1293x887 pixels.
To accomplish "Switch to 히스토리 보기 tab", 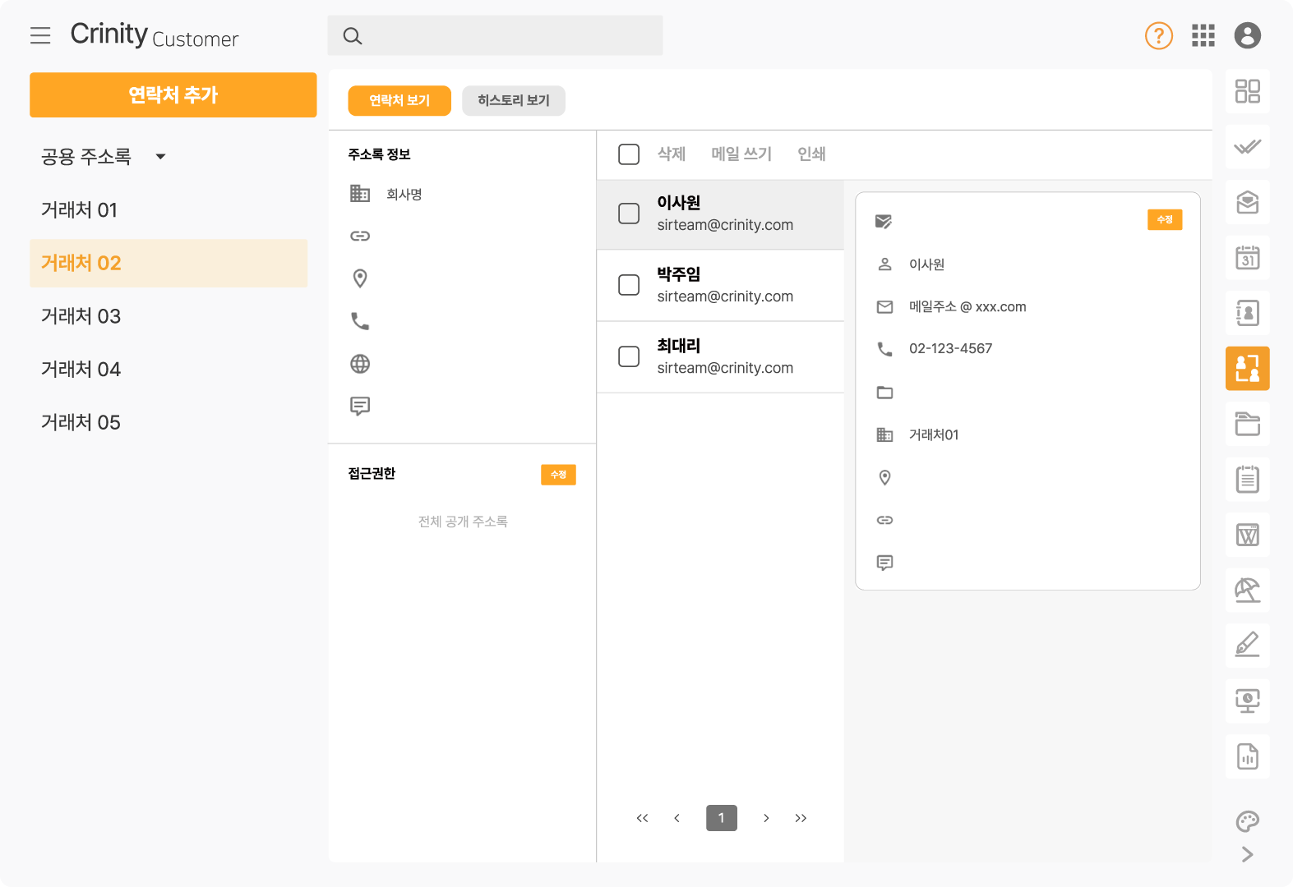I will click(514, 100).
